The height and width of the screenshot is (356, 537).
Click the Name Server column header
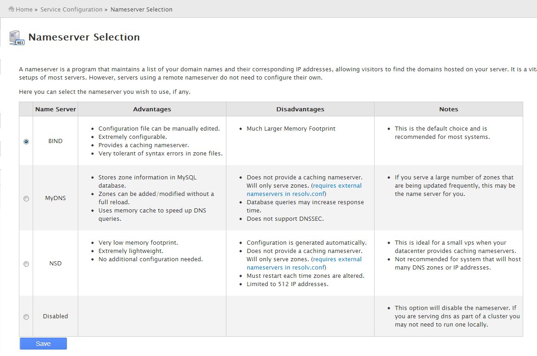(56, 109)
